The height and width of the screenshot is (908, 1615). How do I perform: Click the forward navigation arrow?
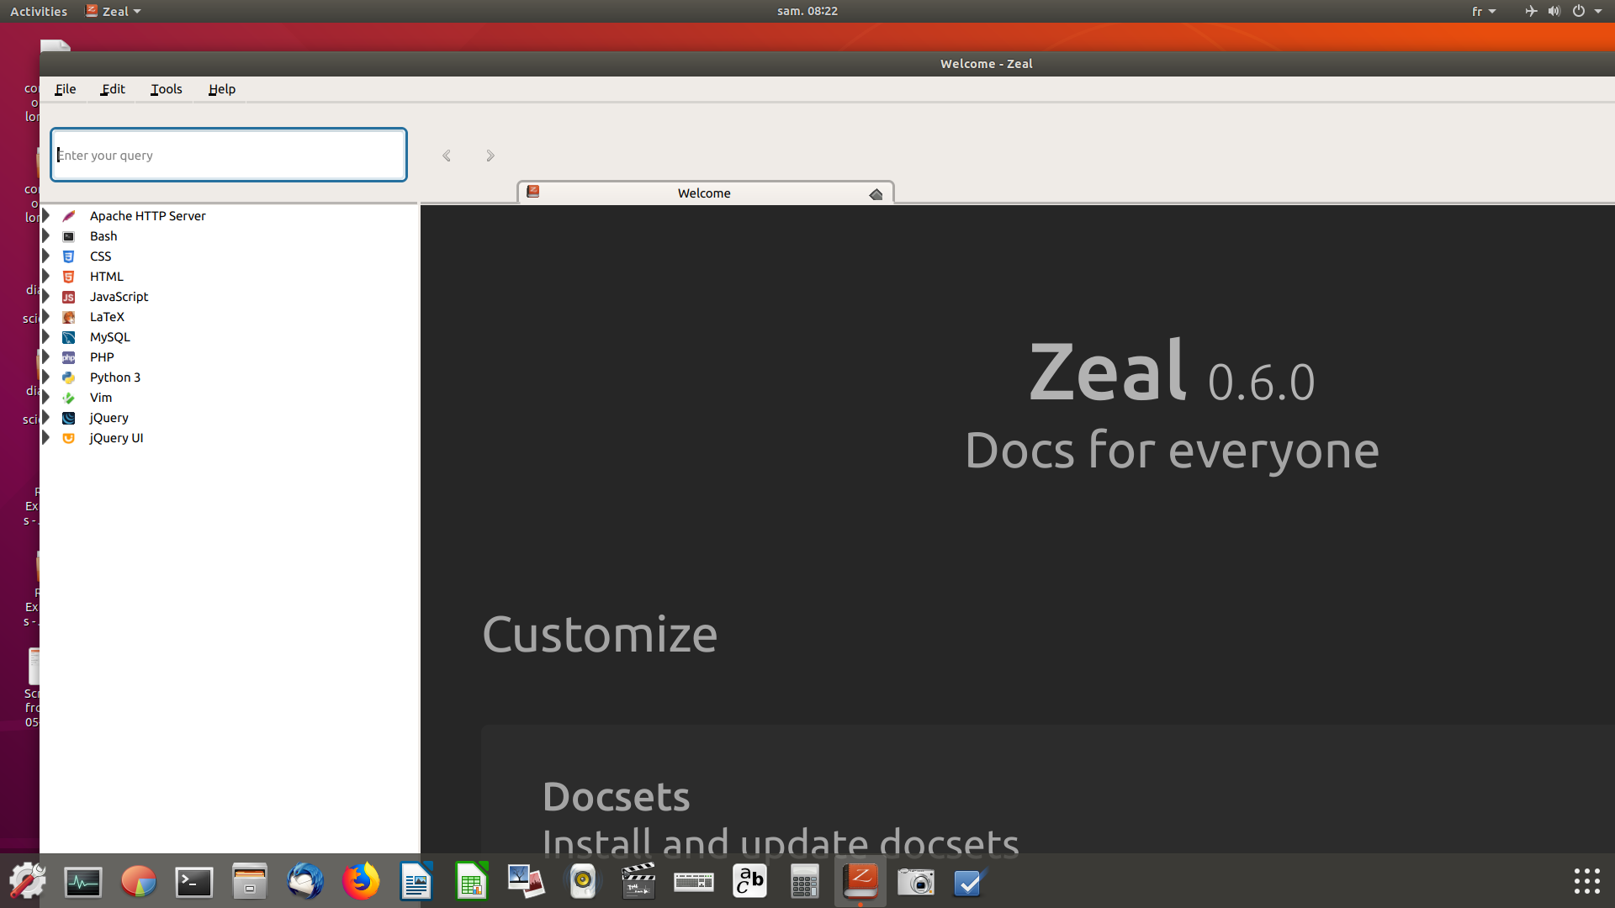[x=490, y=155]
